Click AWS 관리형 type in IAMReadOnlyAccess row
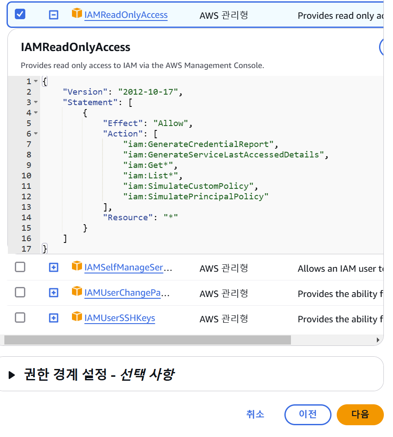 pyautogui.click(x=224, y=16)
